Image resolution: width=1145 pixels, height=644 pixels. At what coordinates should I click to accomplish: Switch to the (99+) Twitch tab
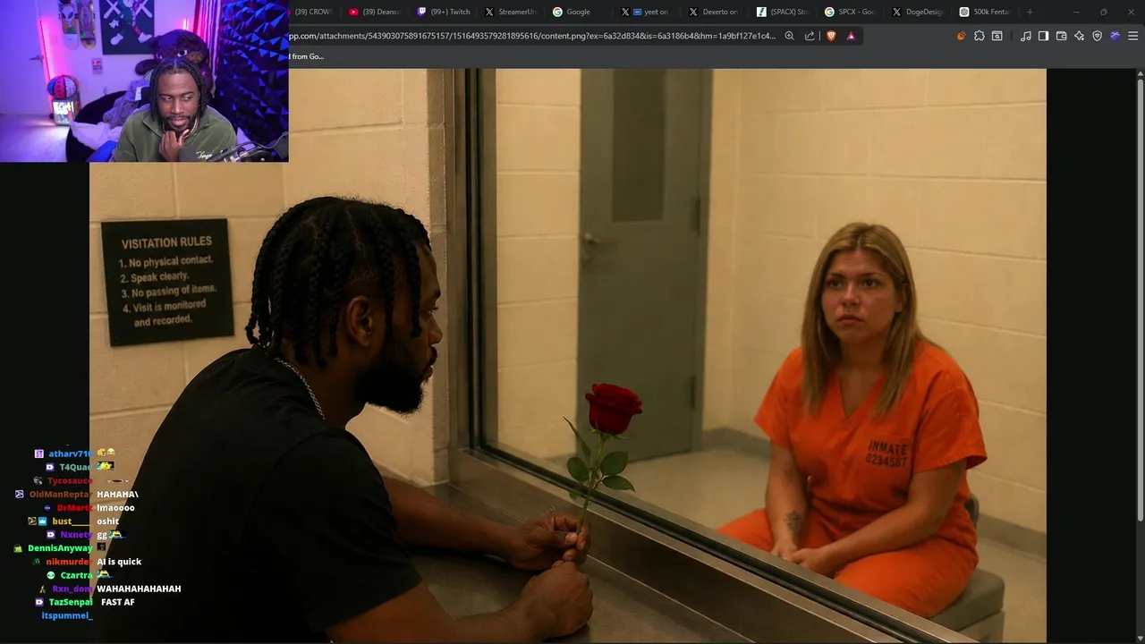coord(444,12)
